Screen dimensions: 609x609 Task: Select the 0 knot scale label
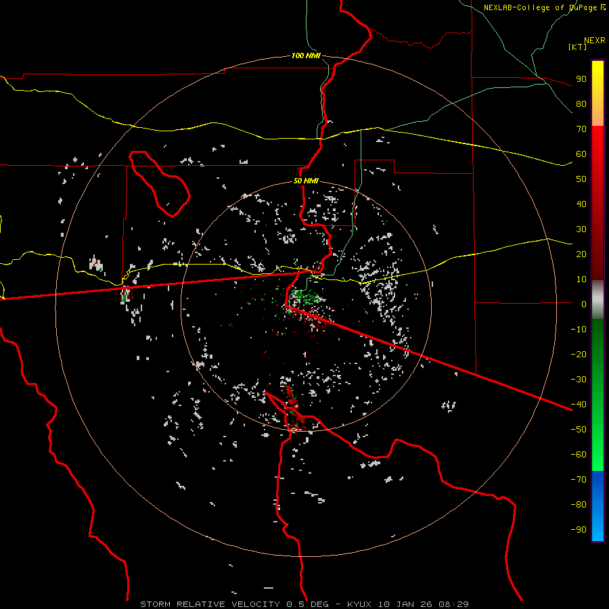(584, 304)
